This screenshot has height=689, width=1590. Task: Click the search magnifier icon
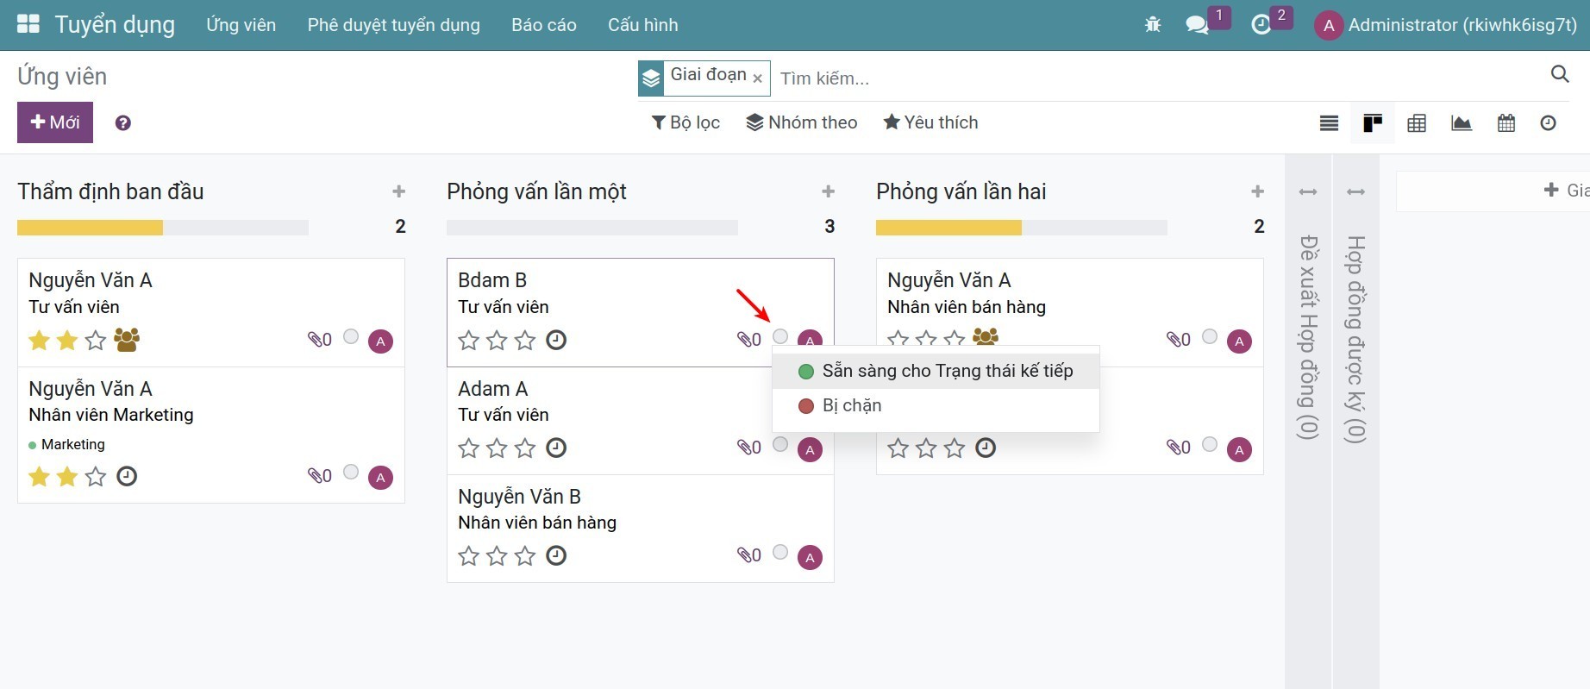1559,74
